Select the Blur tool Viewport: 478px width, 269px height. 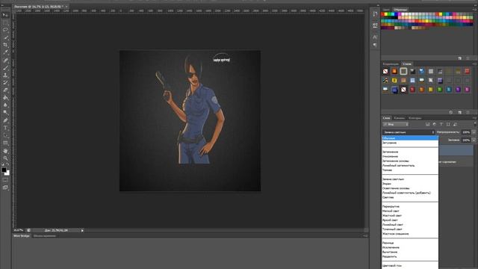5,105
